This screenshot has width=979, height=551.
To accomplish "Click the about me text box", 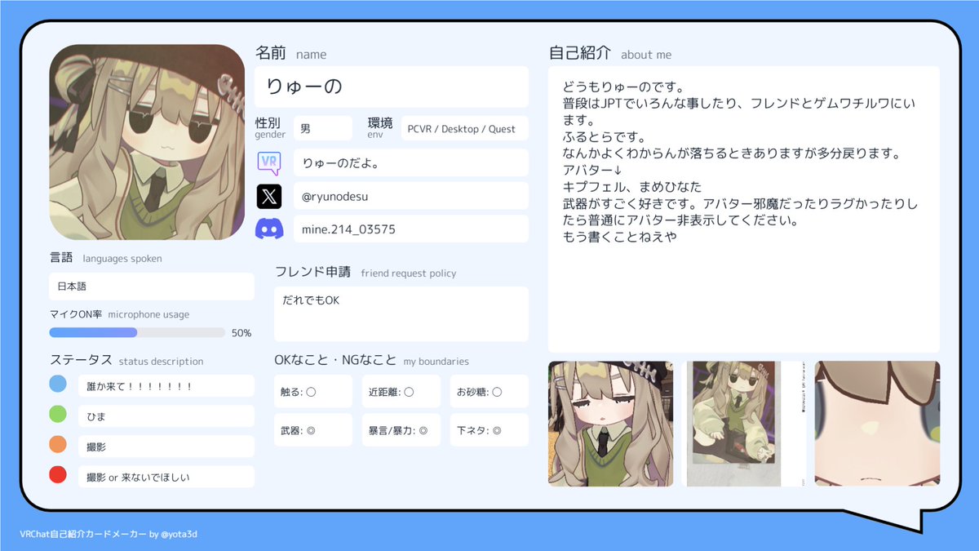I will (x=744, y=209).
